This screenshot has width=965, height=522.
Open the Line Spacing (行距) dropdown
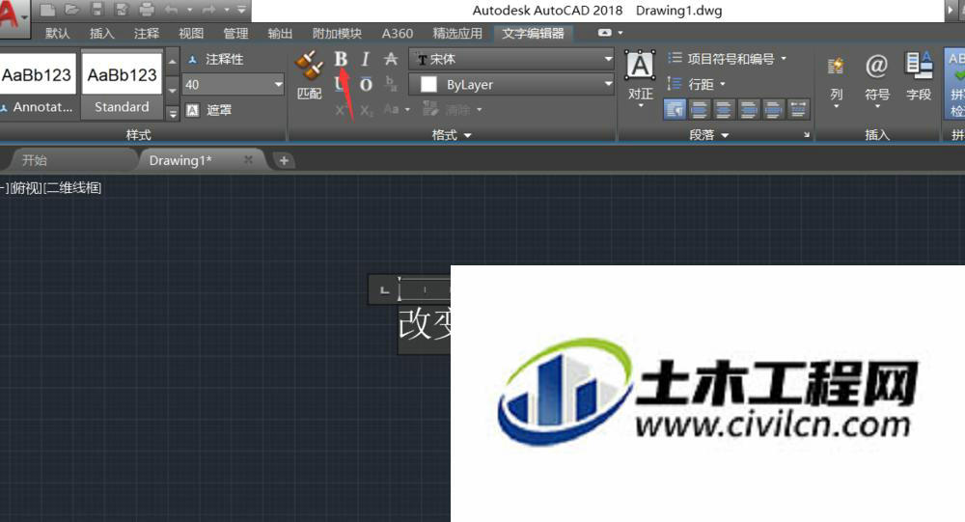tap(698, 84)
